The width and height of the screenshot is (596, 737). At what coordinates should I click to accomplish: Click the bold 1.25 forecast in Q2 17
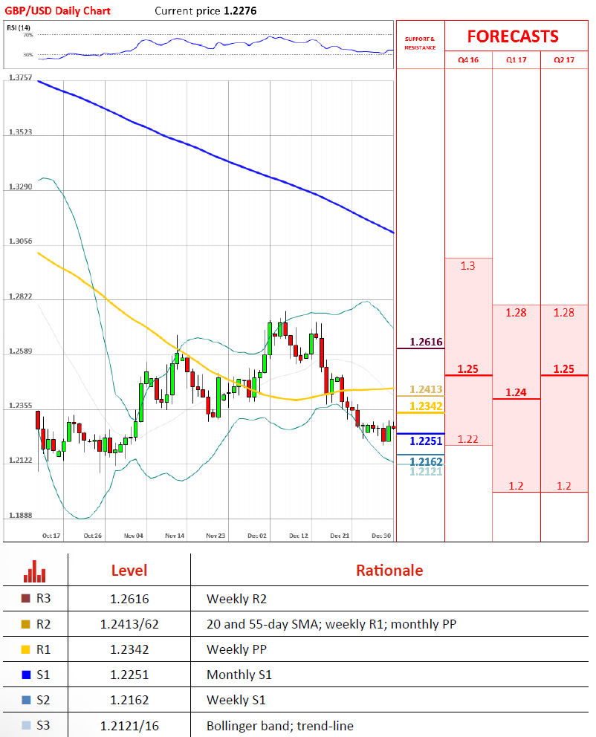pyautogui.click(x=564, y=369)
